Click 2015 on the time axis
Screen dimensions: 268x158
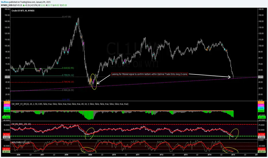(233, 155)
